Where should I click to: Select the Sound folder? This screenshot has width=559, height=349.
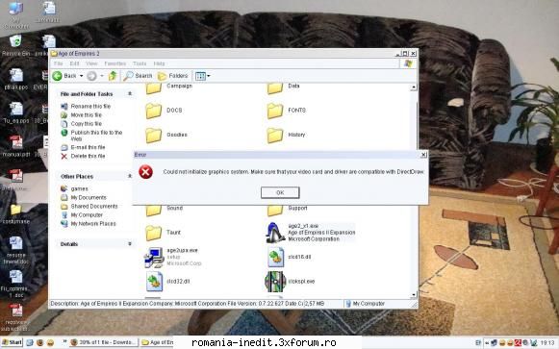[165, 211]
